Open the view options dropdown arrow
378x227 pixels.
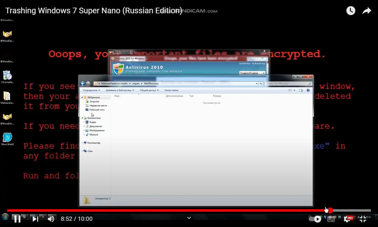coord(294,90)
